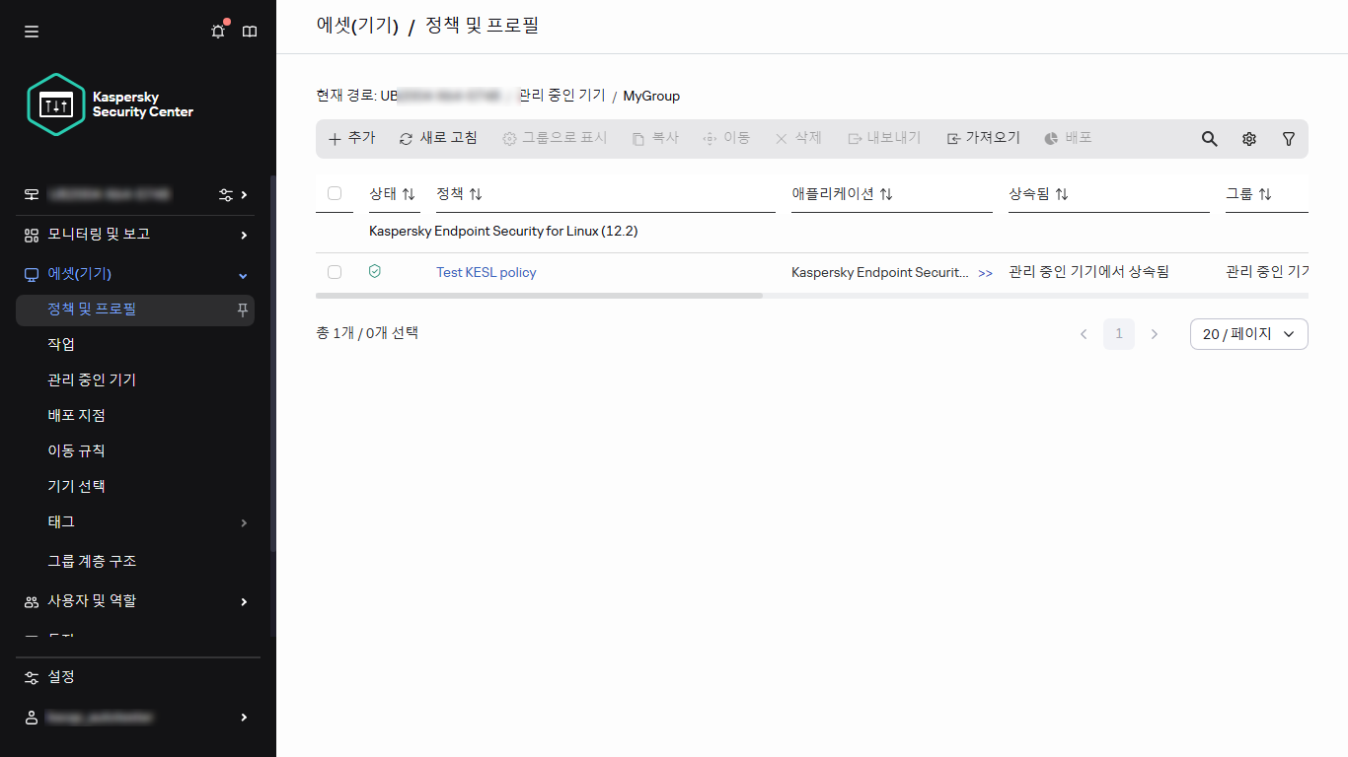
Task: Go to MyGroup in the breadcrumb path
Action: click(651, 96)
